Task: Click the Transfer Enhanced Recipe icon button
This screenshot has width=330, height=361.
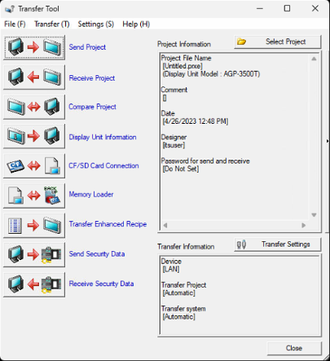Action: coord(34,225)
